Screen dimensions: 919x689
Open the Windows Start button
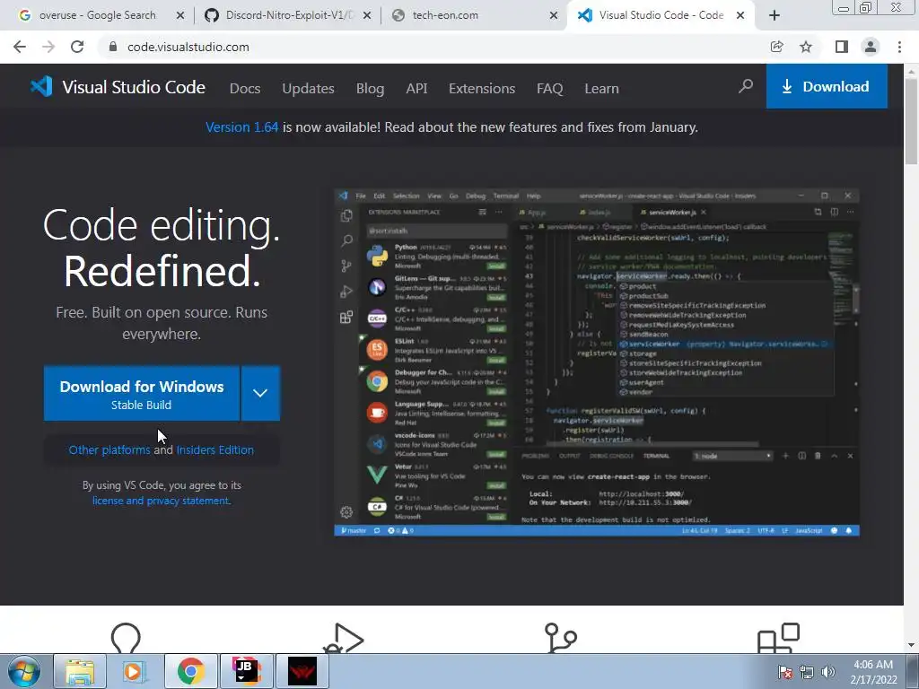click(x=24, y=671)
